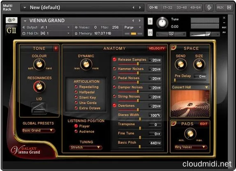
Task: Toggle String Noises LED
Action: (x=115, y=96)
